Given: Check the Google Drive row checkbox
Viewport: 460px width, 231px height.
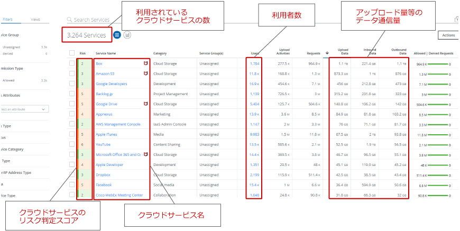Looking at the screenshot, I should pos(72,104).
